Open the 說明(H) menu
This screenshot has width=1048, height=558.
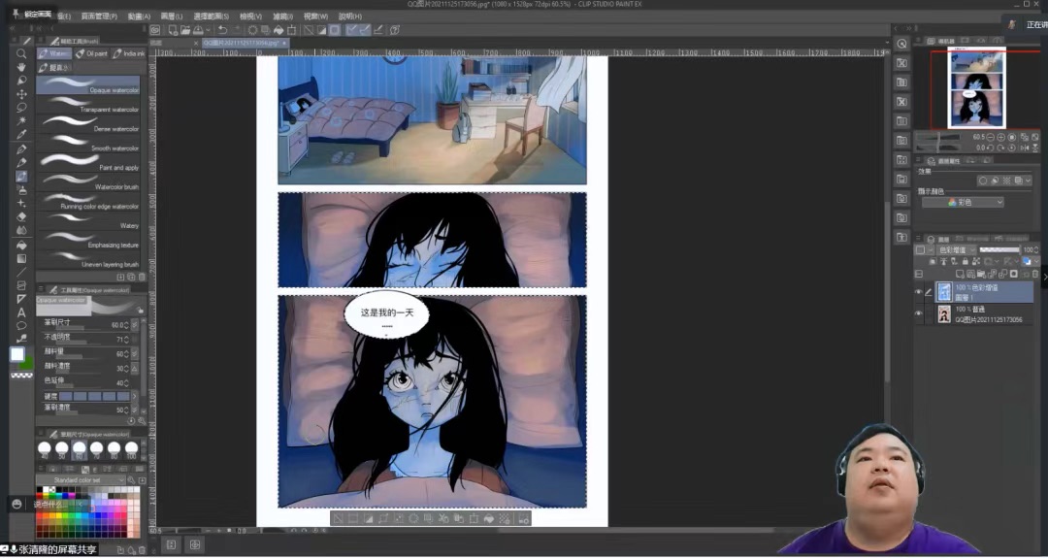pos(350,16)
